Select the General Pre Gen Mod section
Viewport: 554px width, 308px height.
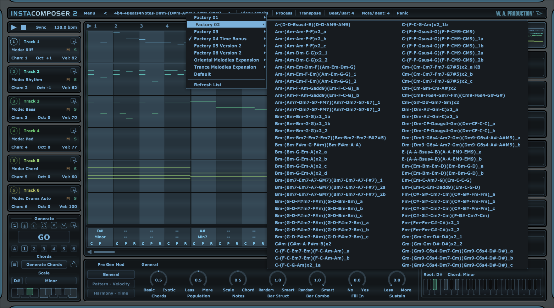pyautogui.click(x=111, y=274)
